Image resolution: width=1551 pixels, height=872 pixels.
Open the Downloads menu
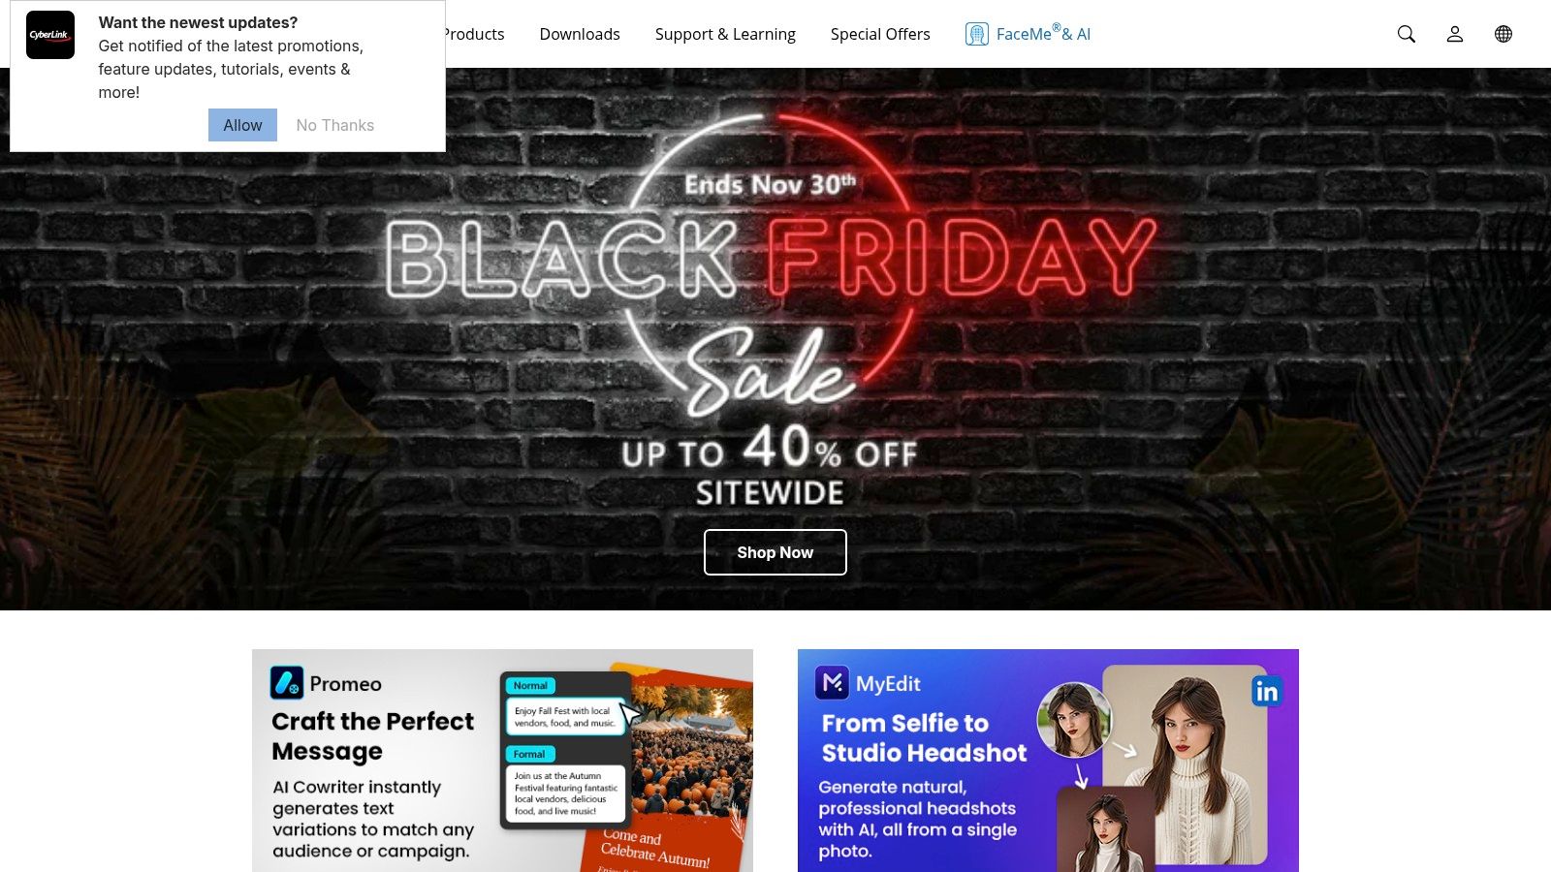pos(580,34)
